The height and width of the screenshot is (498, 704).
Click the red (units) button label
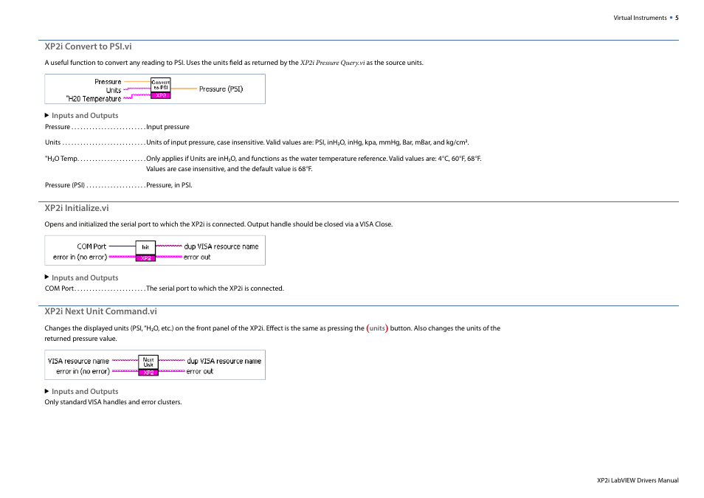coord(377,328)
